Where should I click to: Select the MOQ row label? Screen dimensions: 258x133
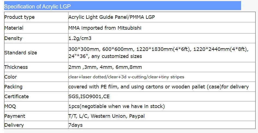coord(36,106)
